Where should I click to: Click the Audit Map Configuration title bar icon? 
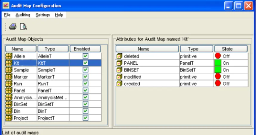6,6
